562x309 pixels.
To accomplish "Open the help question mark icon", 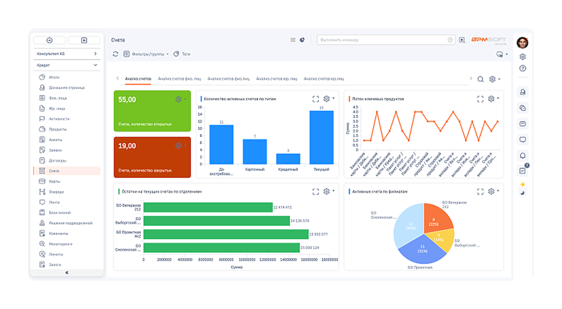I will tap(523, 68).
